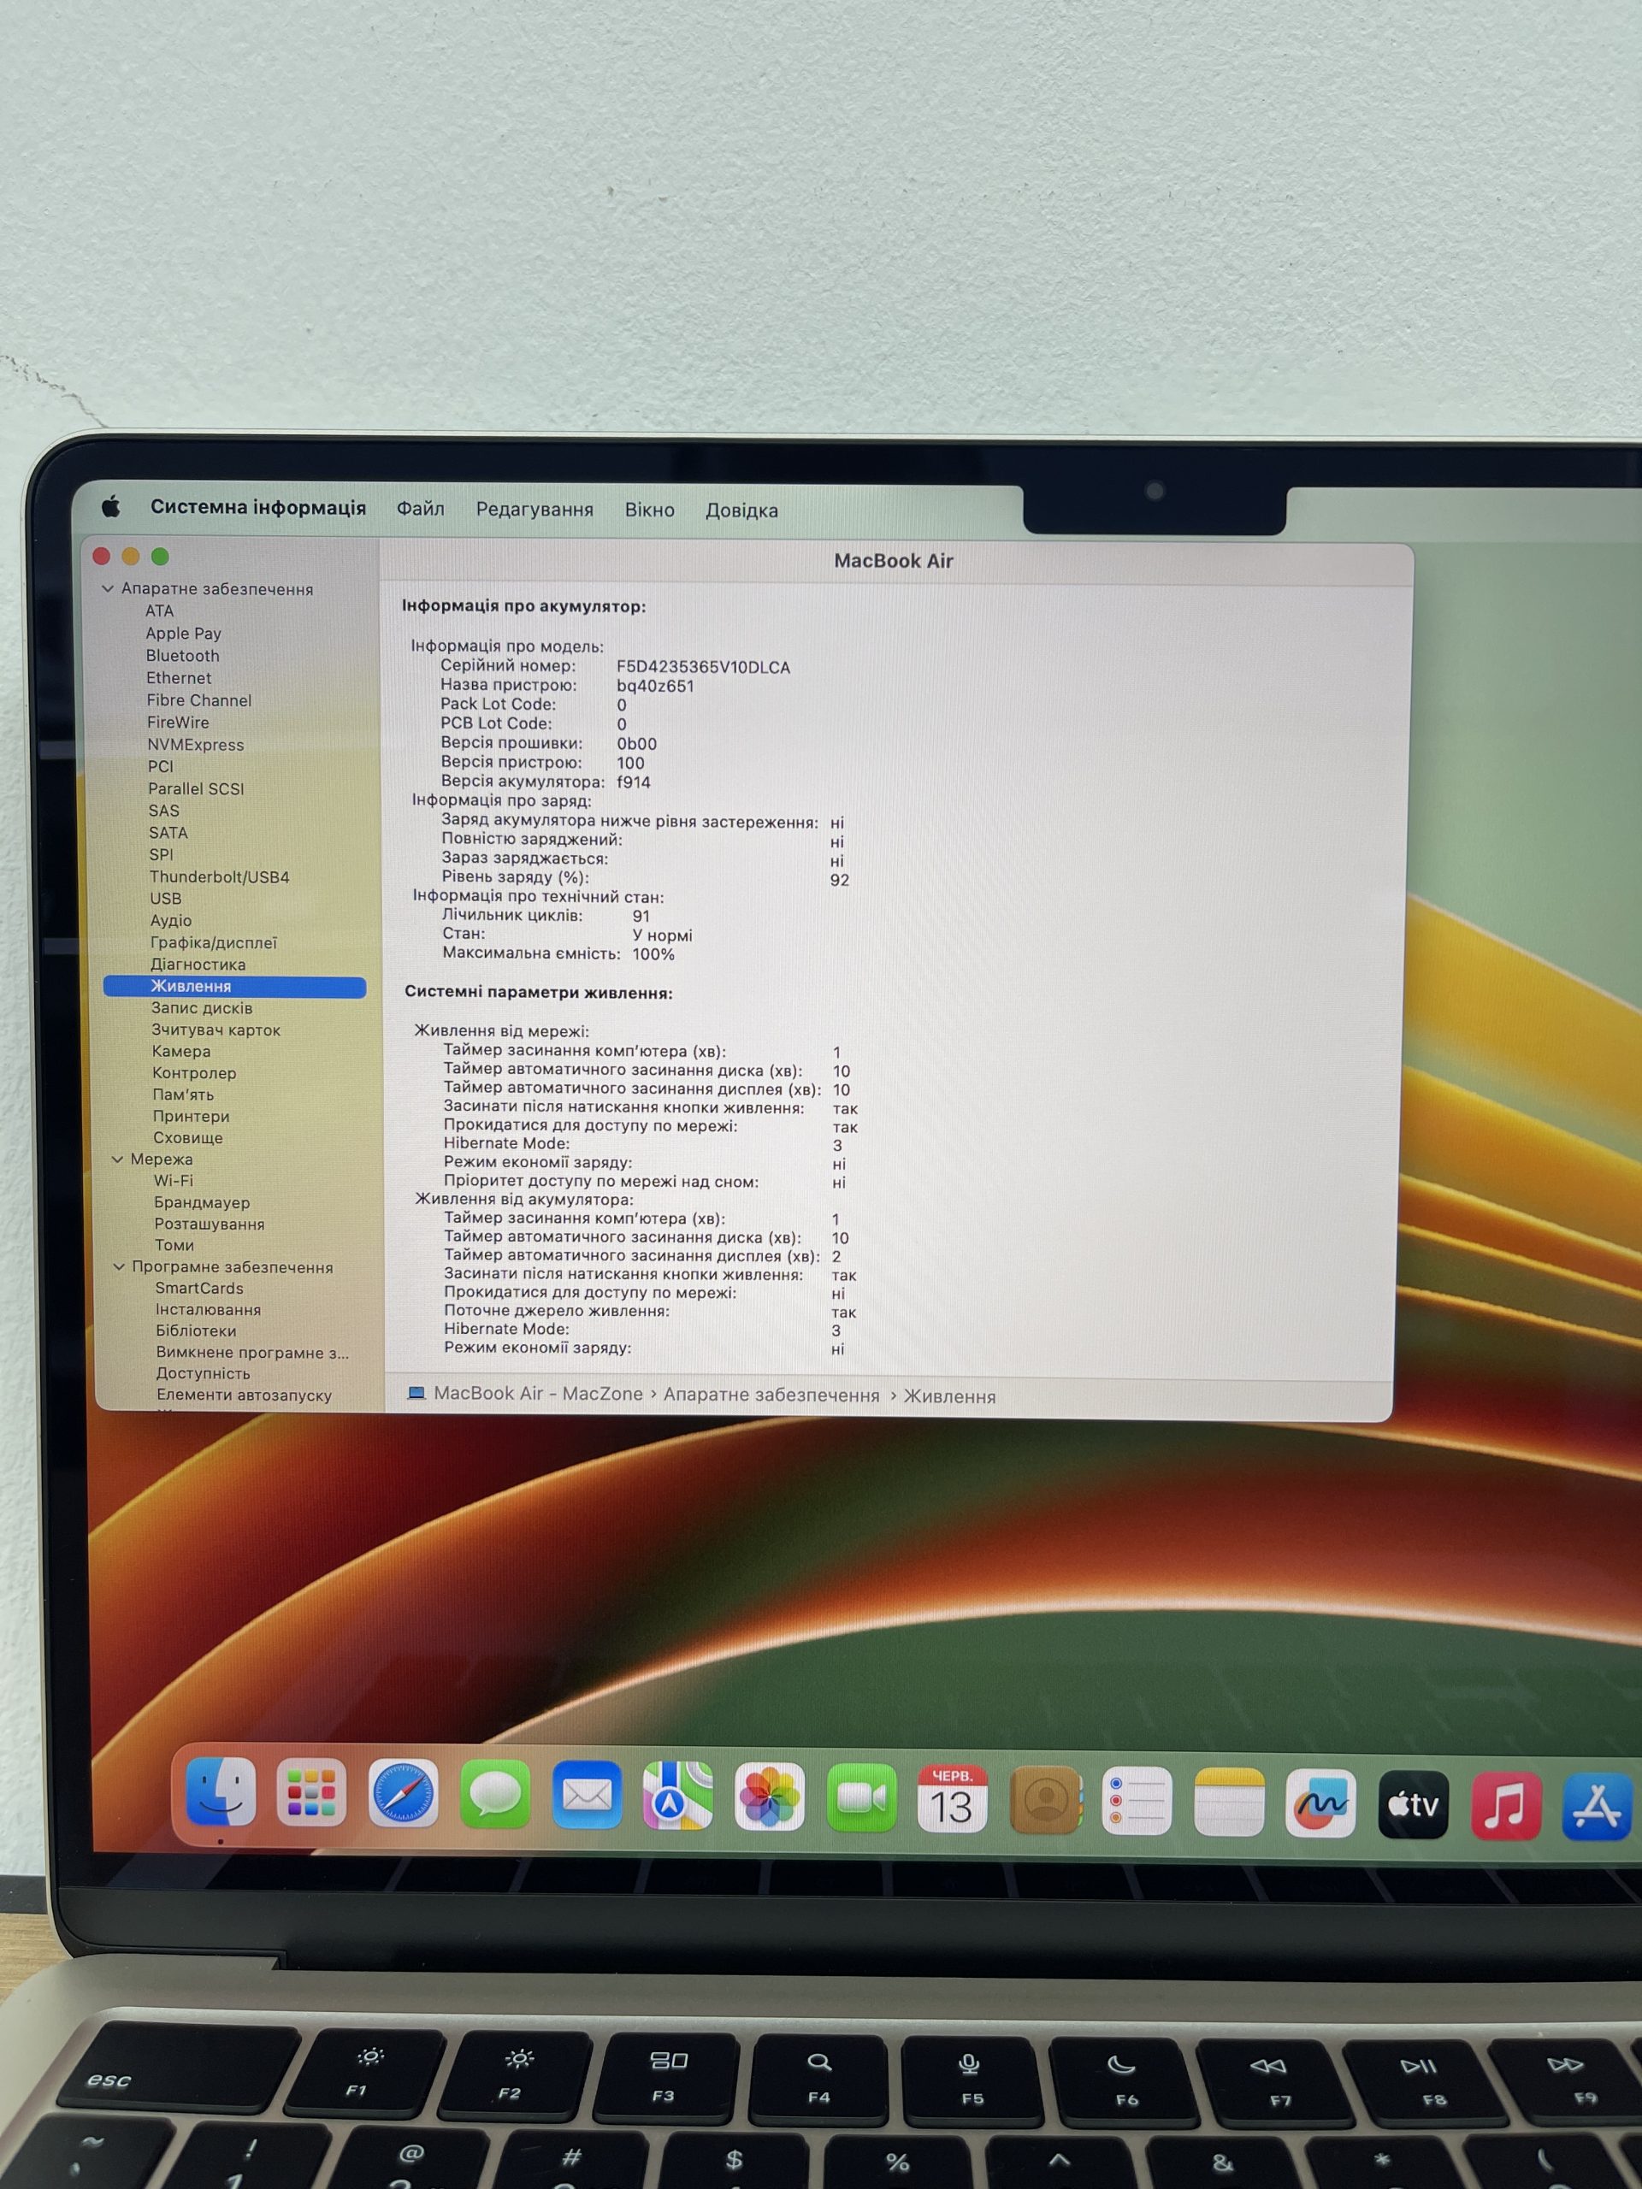The image size is (1642, 2189).
Task: Click the MacBook icon in path bar
Action: pos(416,1394)
